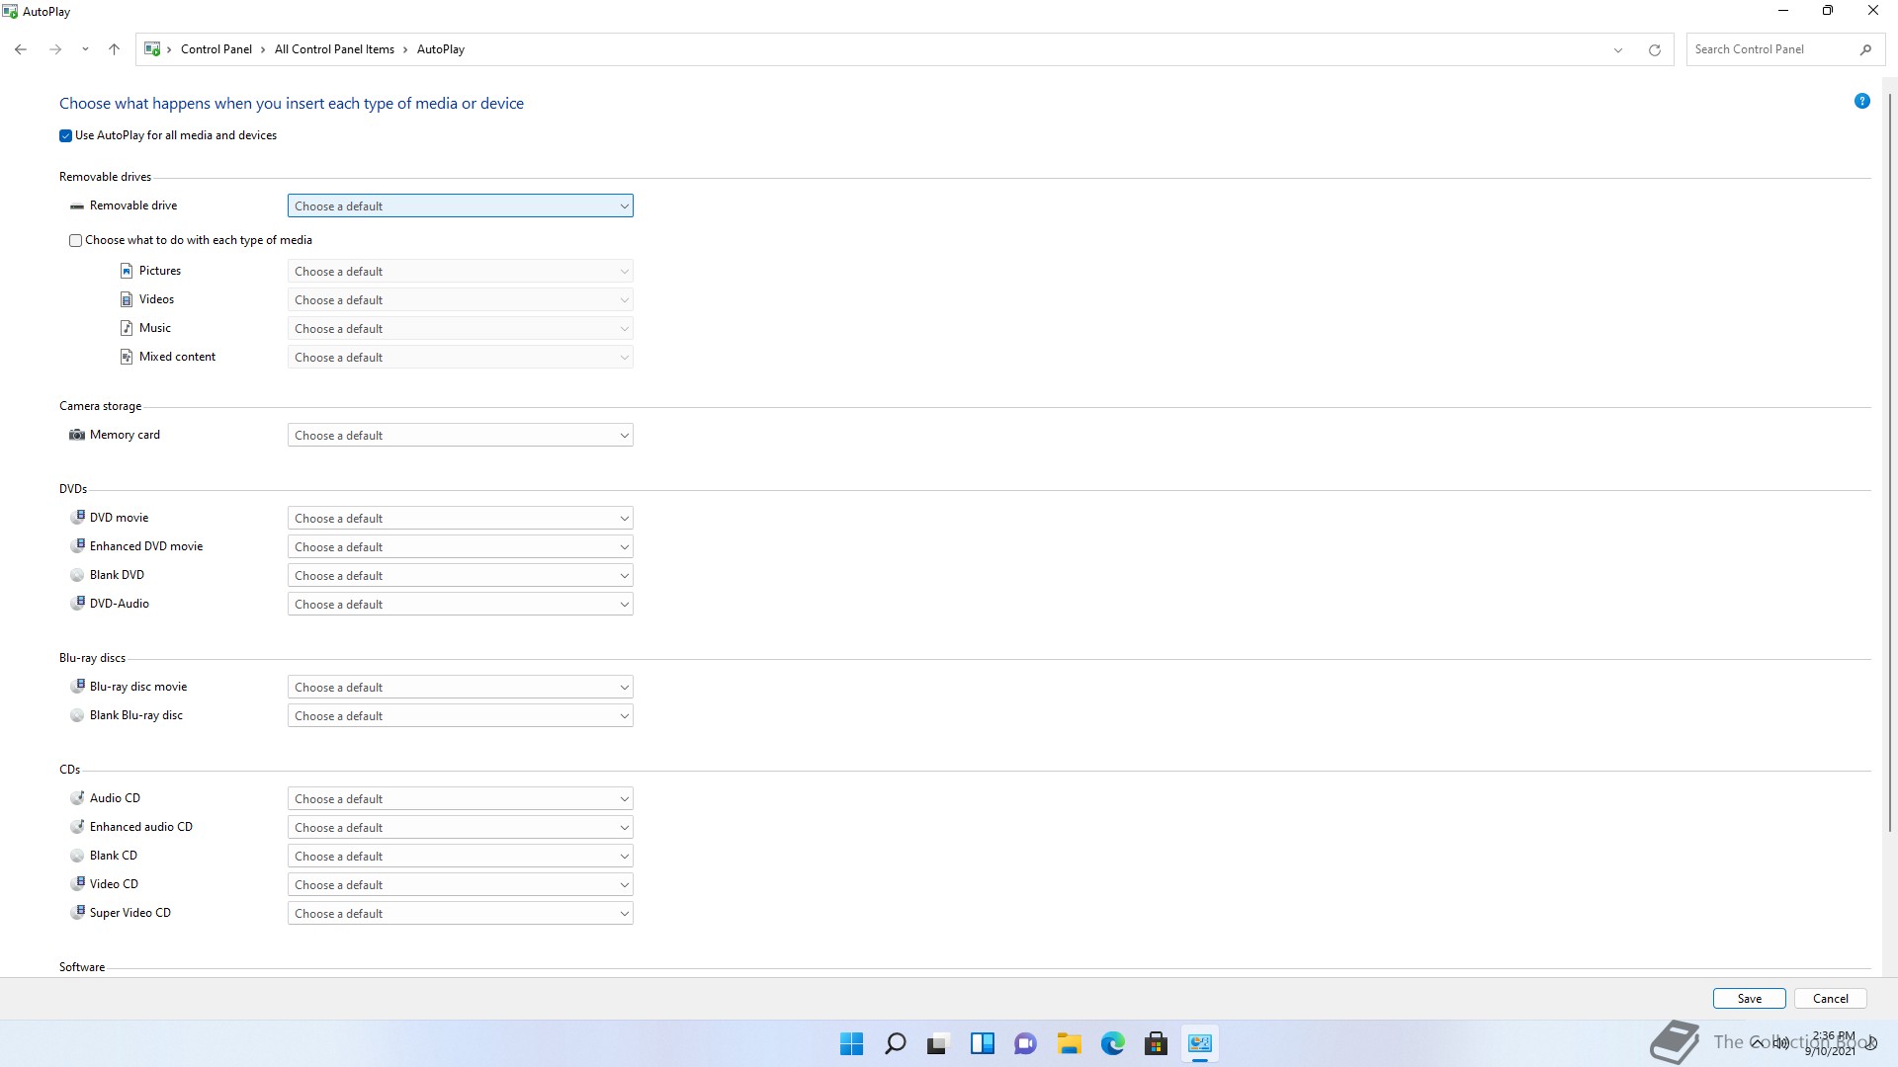The image size is (1898, 1067).
Task: Click the AutoPlay breadcrumb
Action: coord(441,49)
